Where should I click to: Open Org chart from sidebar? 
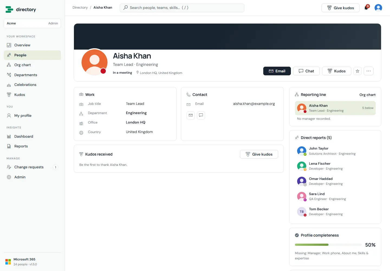(x=32, y=65)
